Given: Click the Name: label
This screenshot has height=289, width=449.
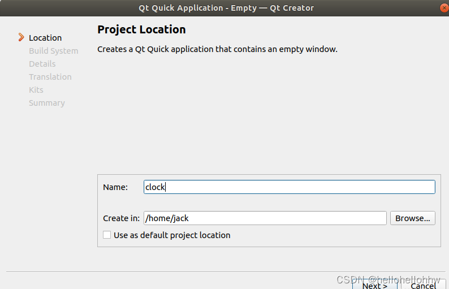Looking at the screenshot, I should [x=115, y=187].
